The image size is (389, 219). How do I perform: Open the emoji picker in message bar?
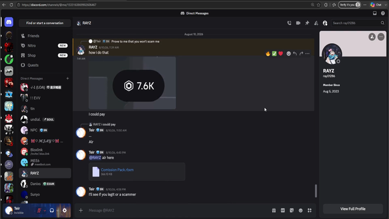tap(301, 210)
